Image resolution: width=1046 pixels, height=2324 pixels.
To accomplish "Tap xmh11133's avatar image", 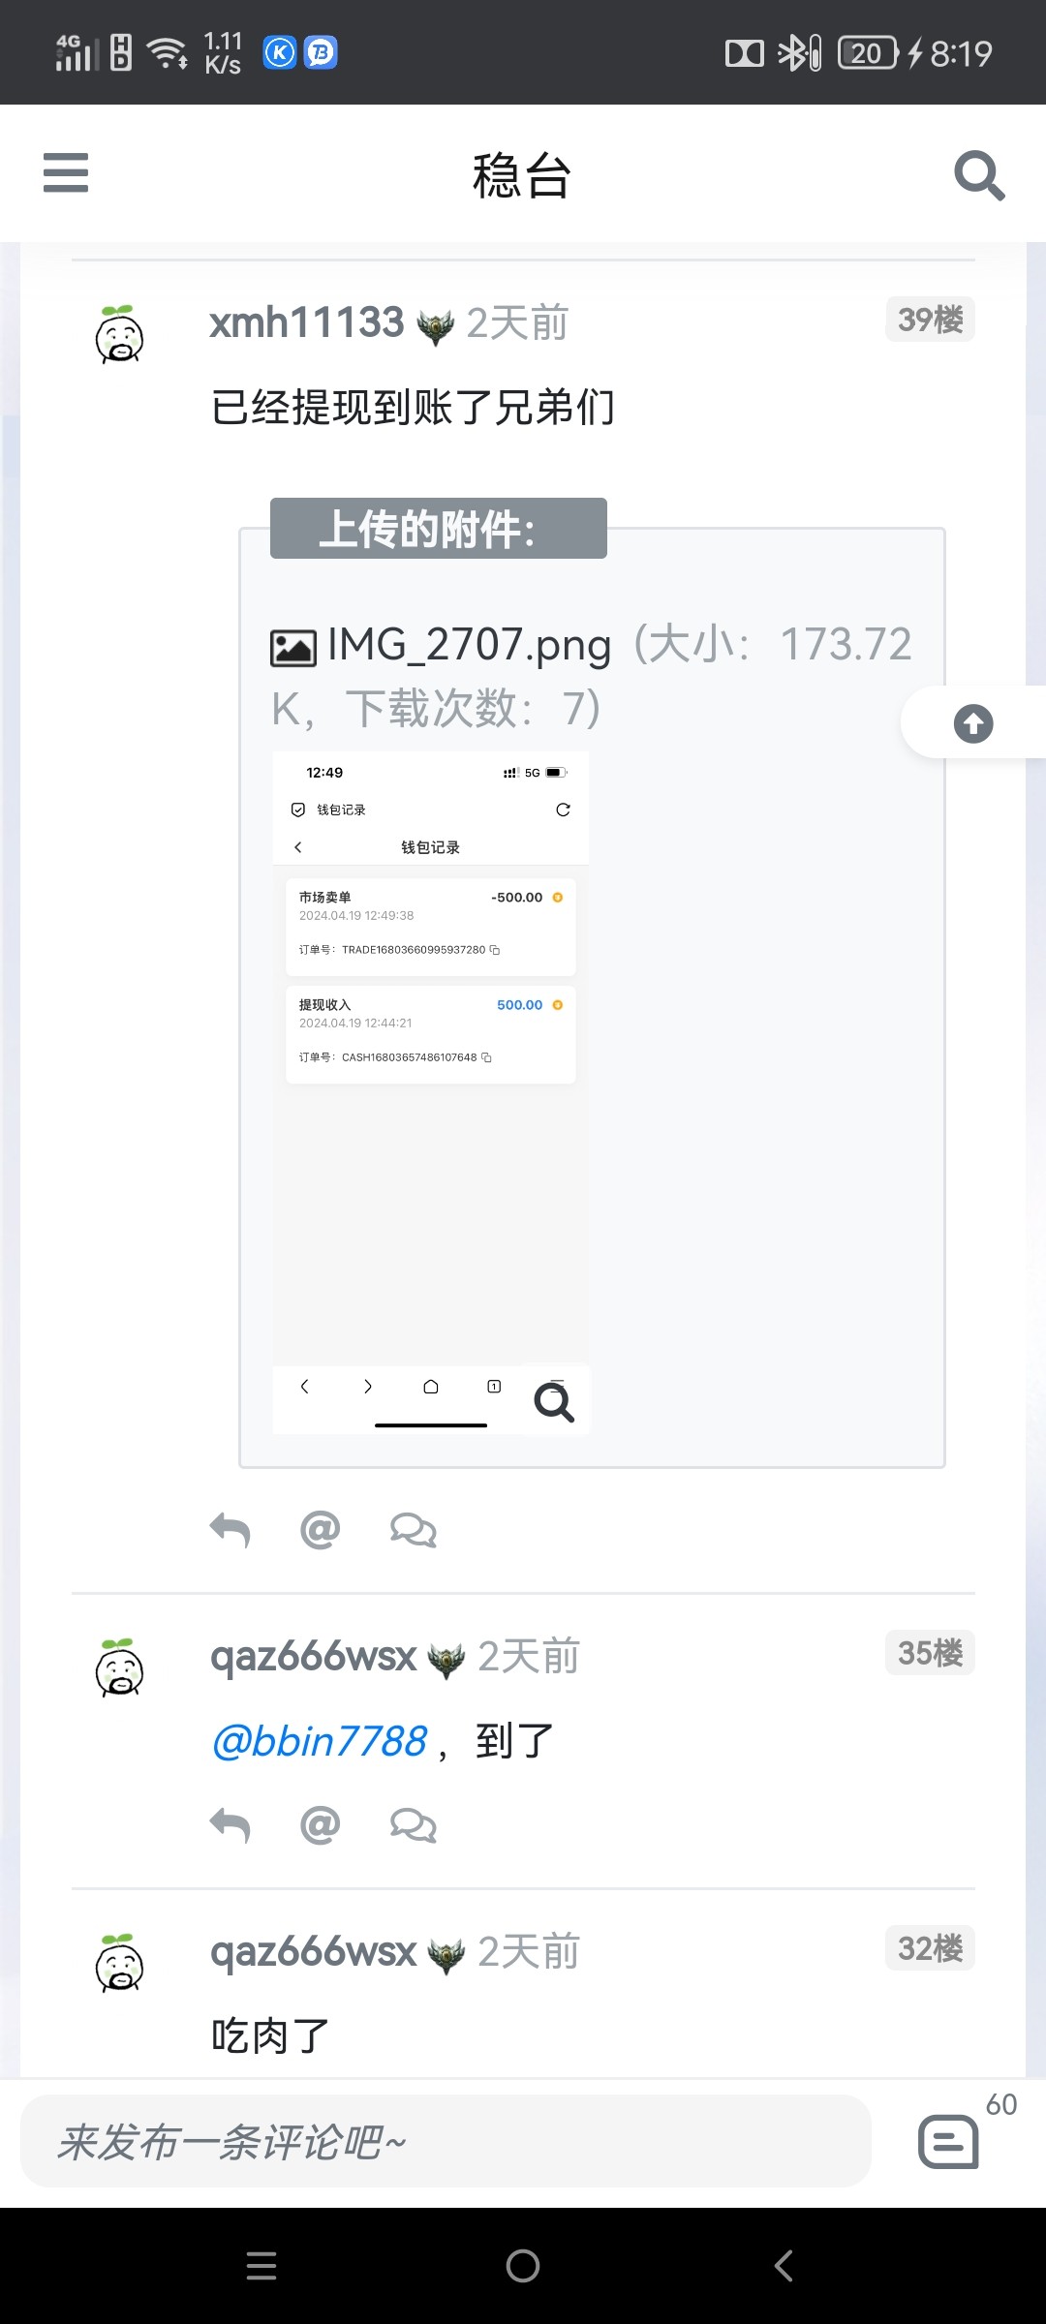I will click(x=120, y=334).
